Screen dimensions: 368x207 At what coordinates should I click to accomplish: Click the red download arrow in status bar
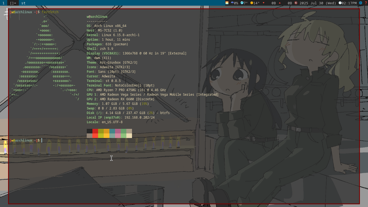pos(263,3)
